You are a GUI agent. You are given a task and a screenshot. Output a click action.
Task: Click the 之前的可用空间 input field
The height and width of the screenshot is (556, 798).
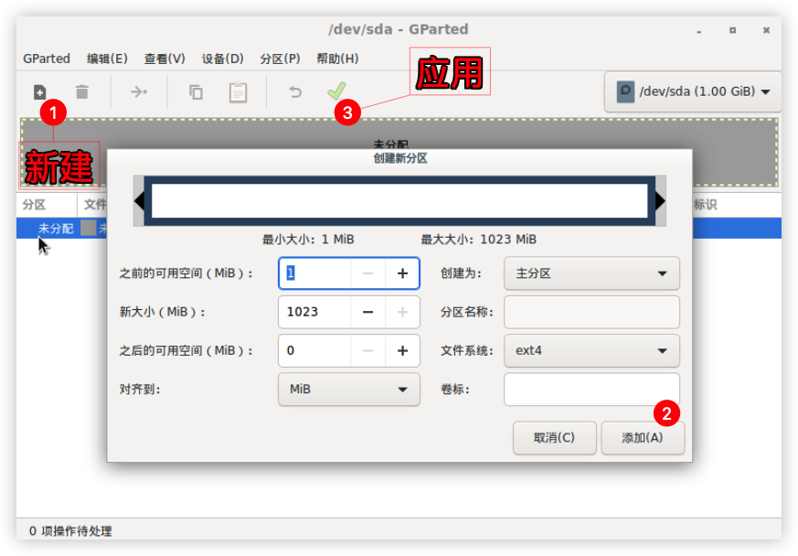coord(314,273)
